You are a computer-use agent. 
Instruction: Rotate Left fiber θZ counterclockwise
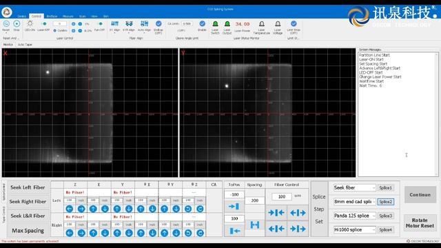coord(188,209)
